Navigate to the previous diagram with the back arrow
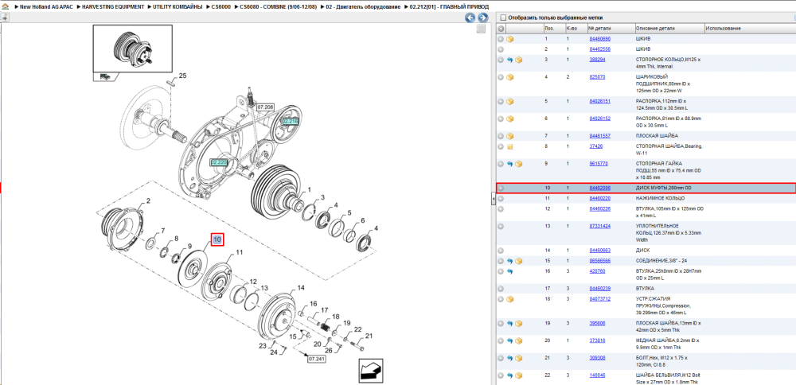 470,17
